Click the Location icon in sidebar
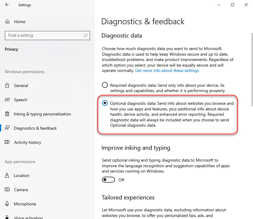The height and width of the screenshot is (219, 253). (x=7, y=175)
